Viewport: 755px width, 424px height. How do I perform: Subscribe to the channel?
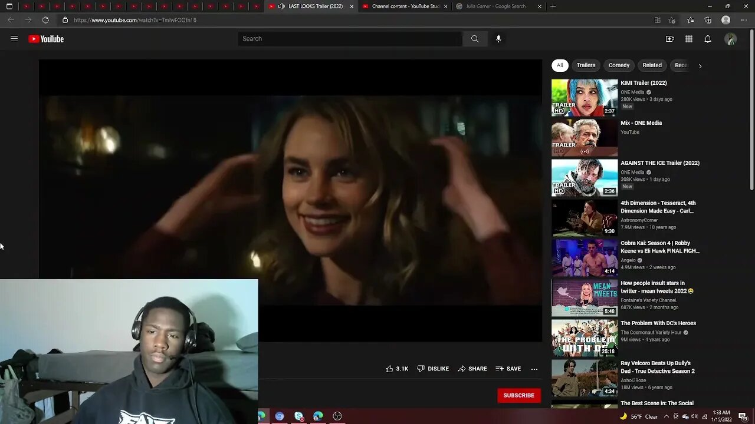coord(519,396)
